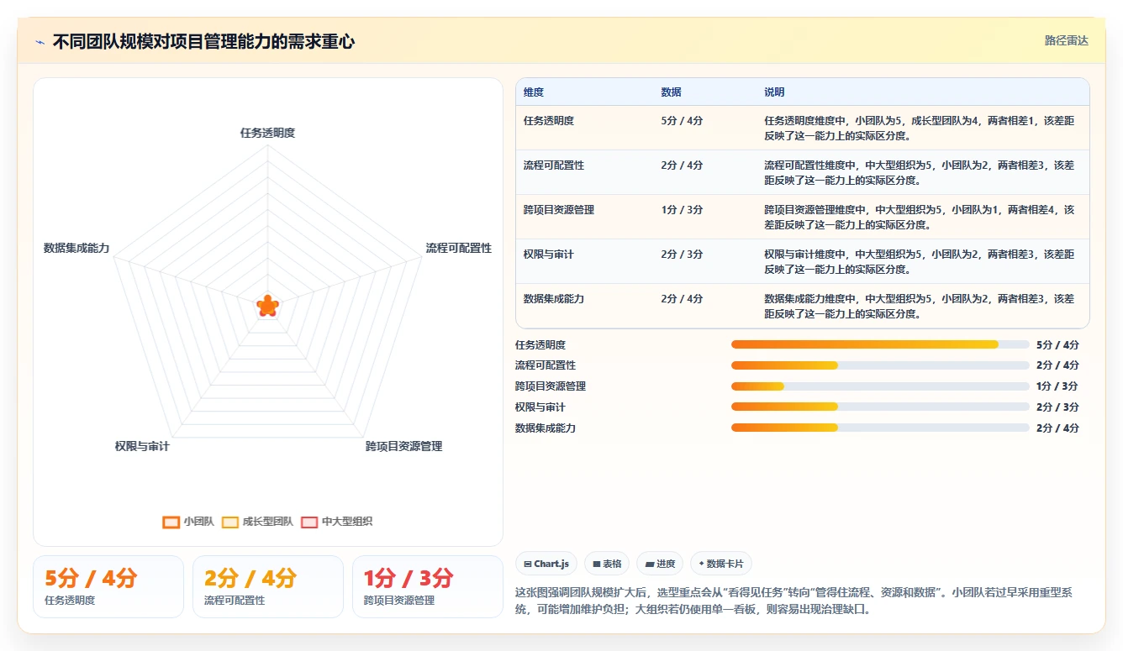Image resolution: width=1123 pixels, height=651 pixels.
Task: Click the 进度 tag chip
Action: tap(660, 564)
